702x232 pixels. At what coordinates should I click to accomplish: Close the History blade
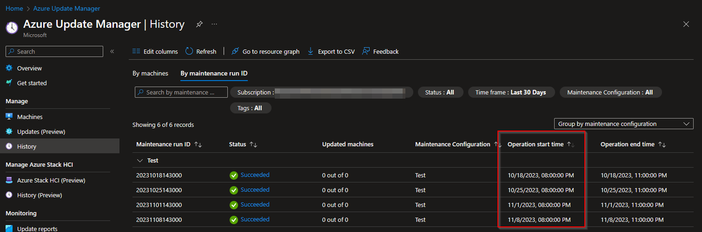(686, 24)
